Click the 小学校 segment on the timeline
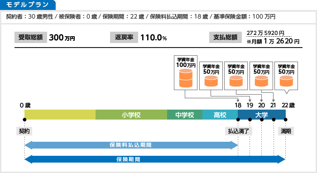Image resolution: width=317 pixels, height=173 pixels. point(131,115)
